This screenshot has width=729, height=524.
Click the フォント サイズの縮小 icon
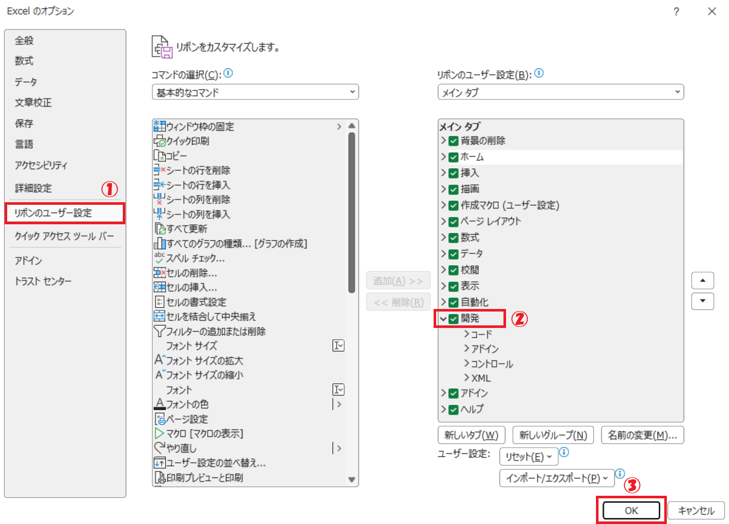pos(160,375)
